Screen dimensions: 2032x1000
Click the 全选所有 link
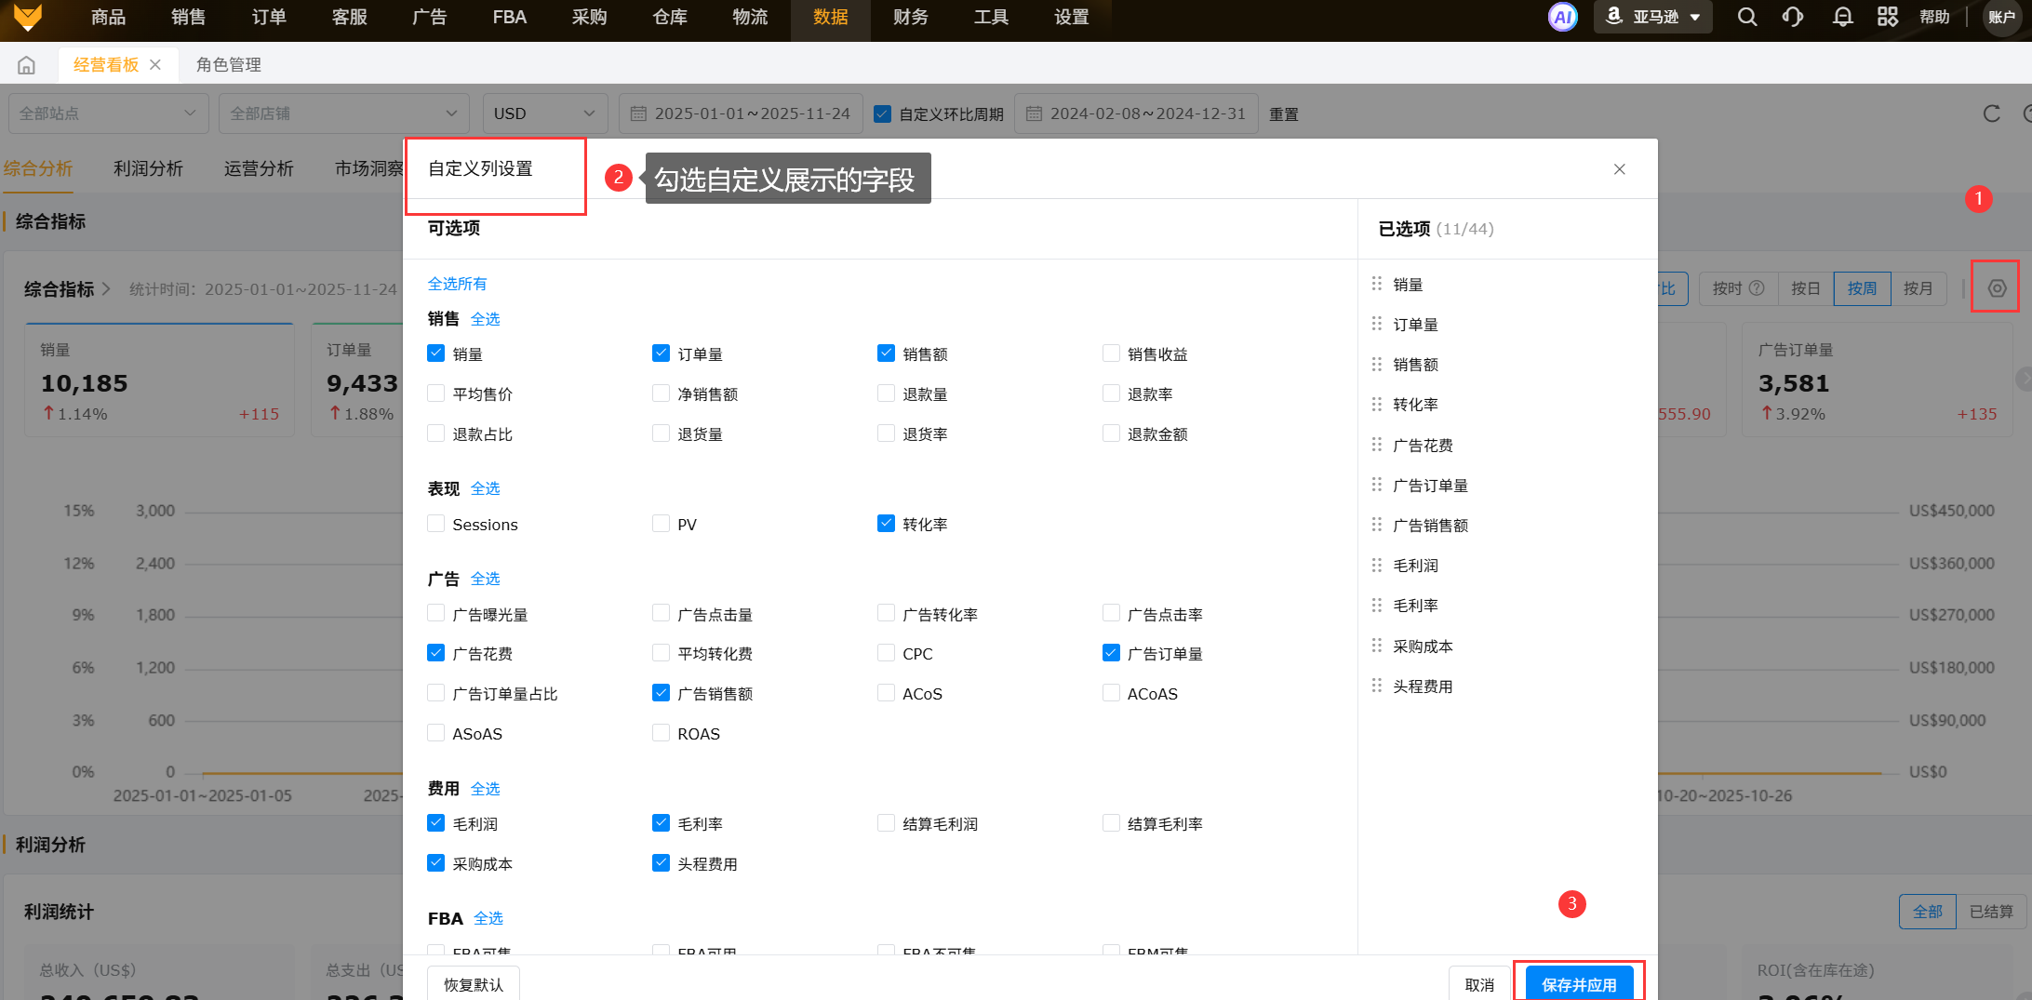click(x=457, y=284)
